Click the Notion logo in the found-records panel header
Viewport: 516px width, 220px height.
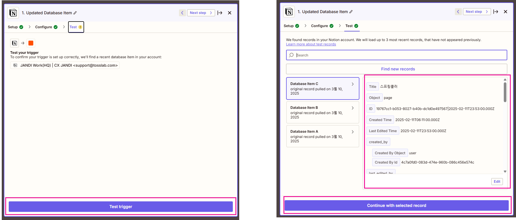coord(289,12)
